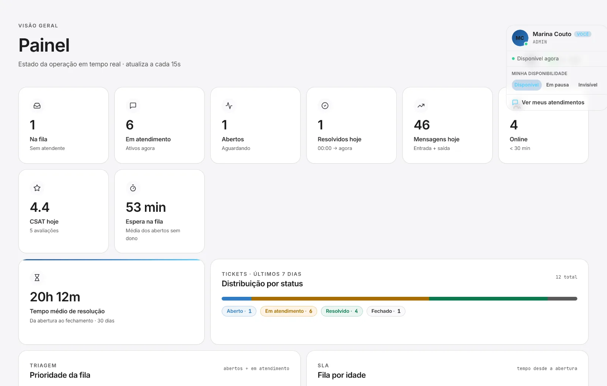Click the star icon on CSAT hoje card
This screenshot has height=386, width=607.
37,188
